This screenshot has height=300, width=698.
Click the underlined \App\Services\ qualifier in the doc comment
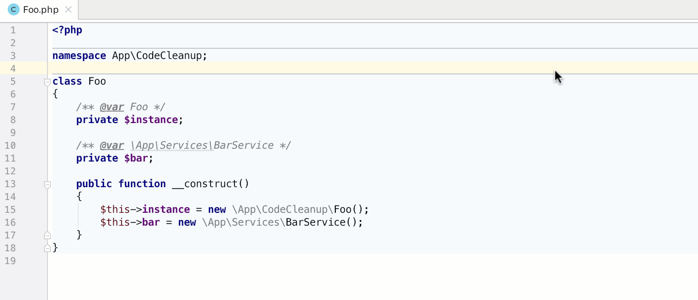point(172,145)
